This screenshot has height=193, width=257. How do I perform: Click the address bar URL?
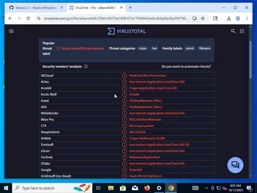point(116,18)
